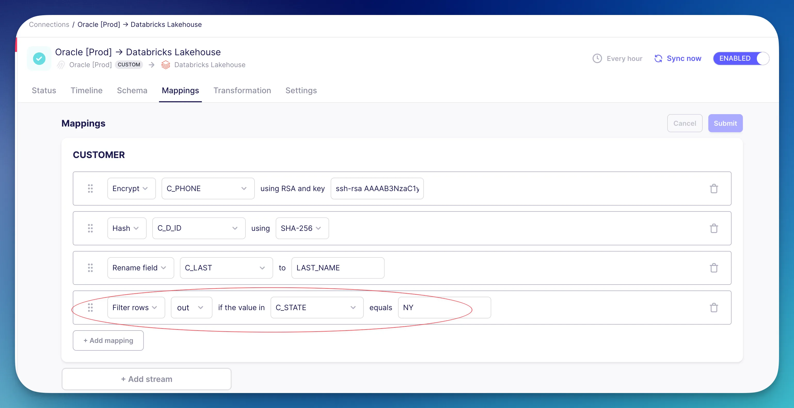Click drag handle on Filter rows row
Screen dimensions: 794x408
(x=90, y=308)
